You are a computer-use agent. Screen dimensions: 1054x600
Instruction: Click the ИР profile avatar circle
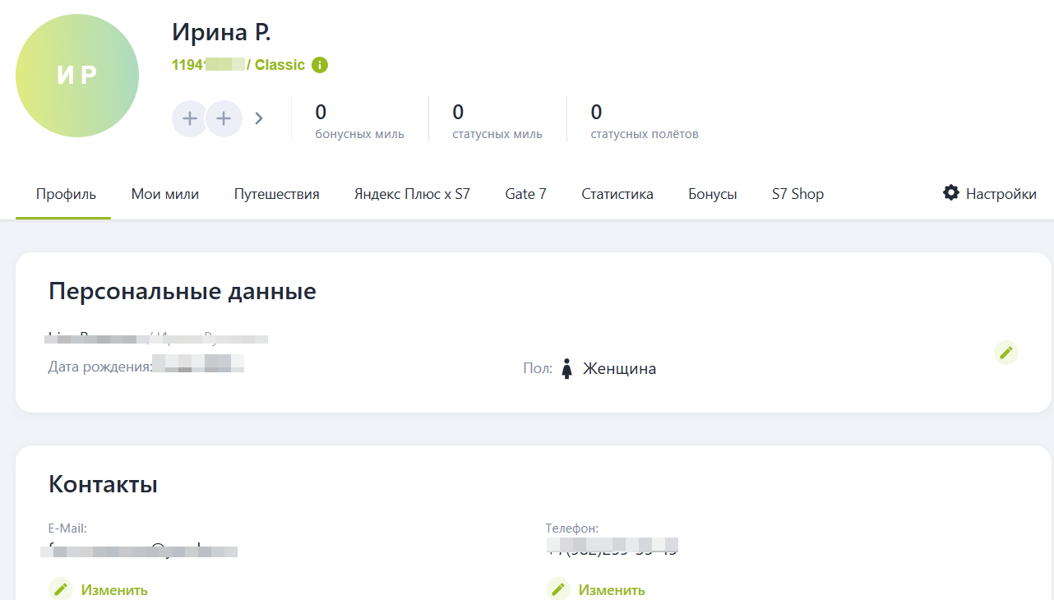point(77,76)
